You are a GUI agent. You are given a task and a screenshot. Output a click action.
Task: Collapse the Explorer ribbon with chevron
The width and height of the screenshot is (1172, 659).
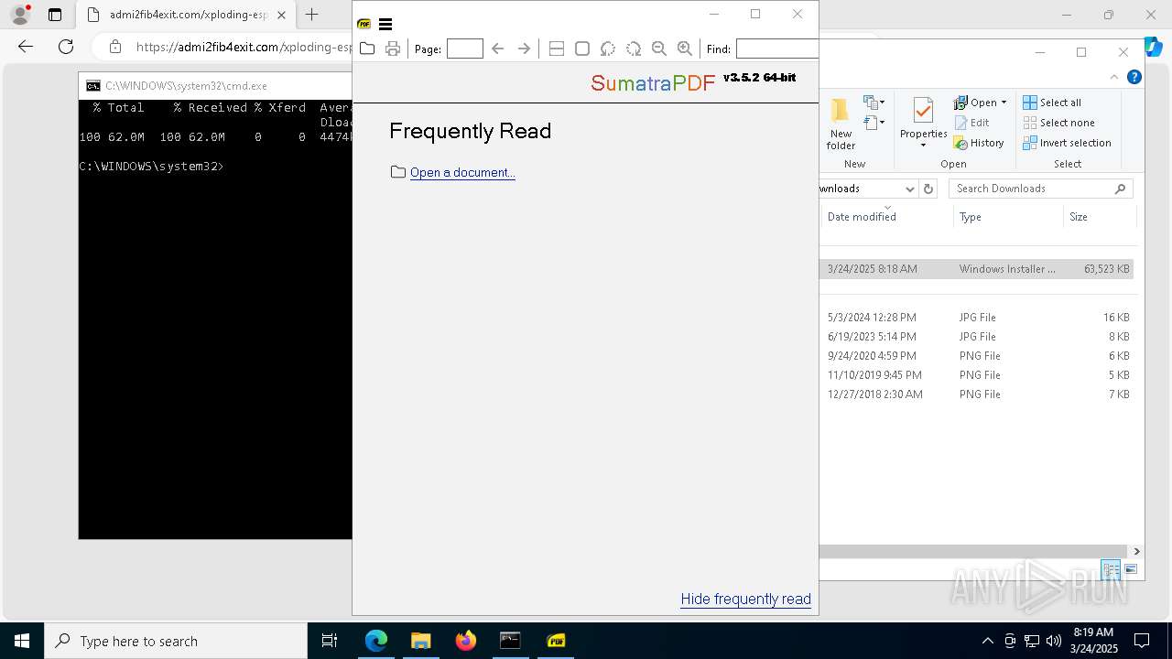[1114, 78]
